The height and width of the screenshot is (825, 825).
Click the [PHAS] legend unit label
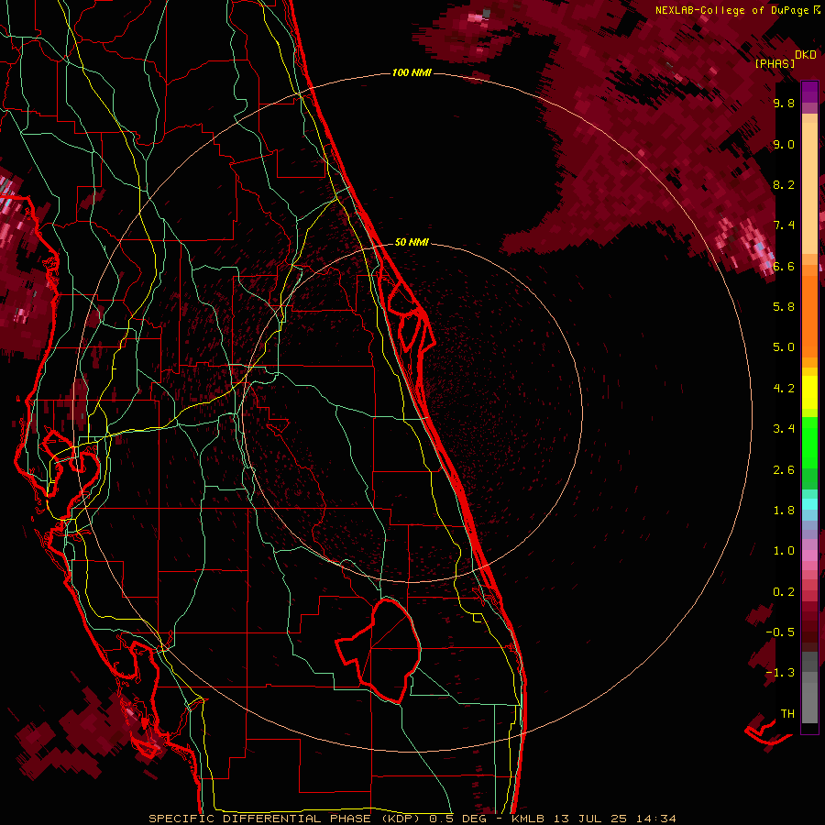(775, 63)
